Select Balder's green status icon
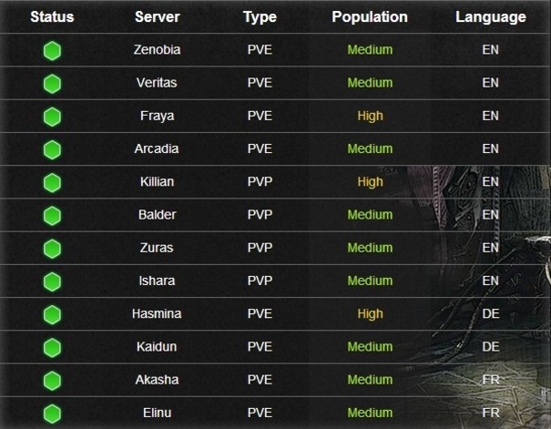This screenshot has height=429, width=551. 52,216
